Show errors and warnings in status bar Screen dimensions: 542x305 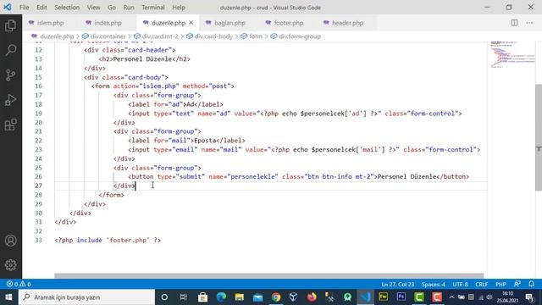pyautogui.click(x=19, y=285)
